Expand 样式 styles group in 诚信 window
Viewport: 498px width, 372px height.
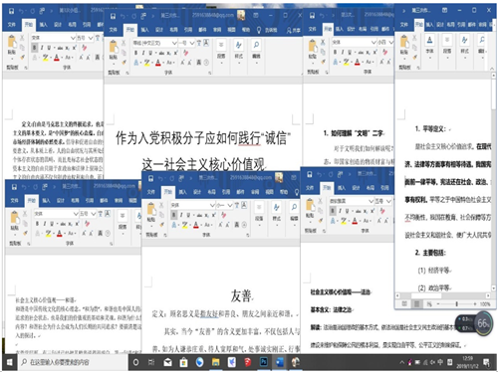239,51
